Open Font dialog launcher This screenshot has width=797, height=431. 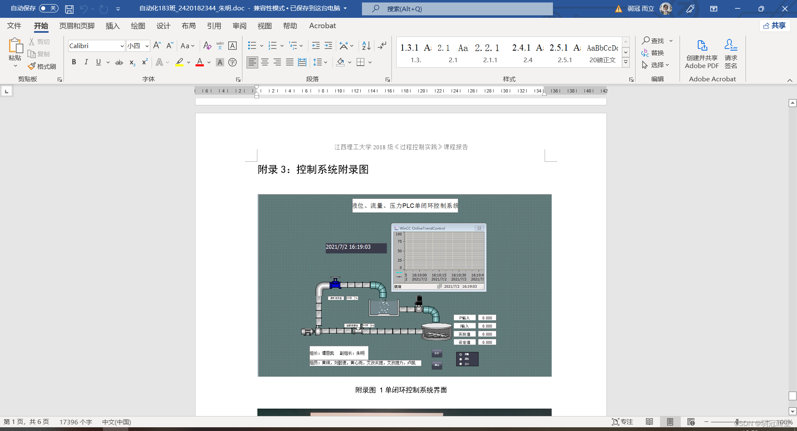238,79
